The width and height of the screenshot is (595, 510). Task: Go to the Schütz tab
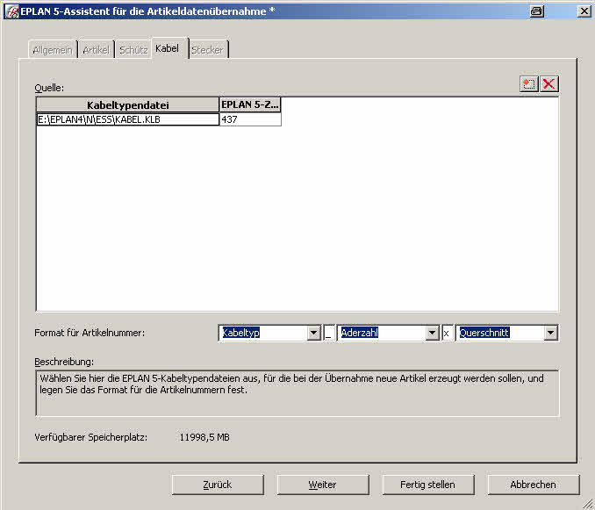(x=133, y=50)
